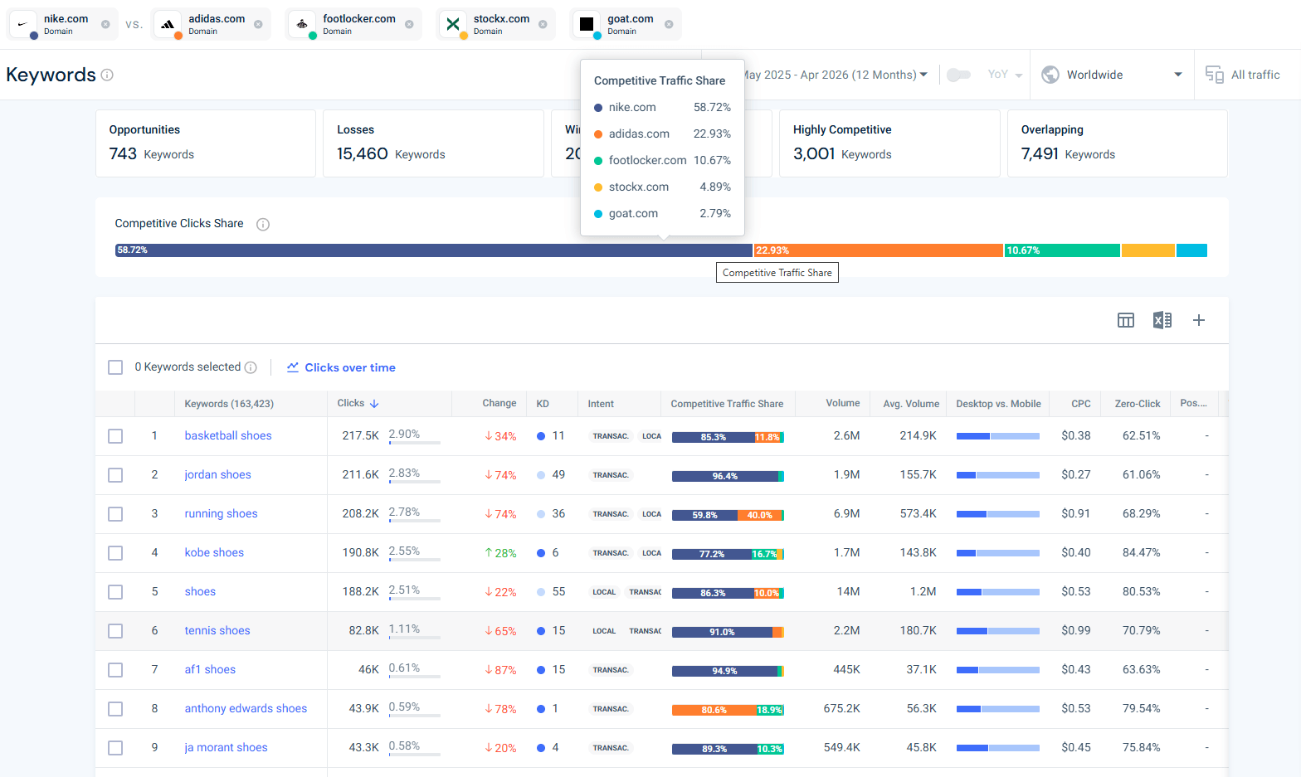
Task: Open the table columns settings icon
Action: pos(1126,320)
